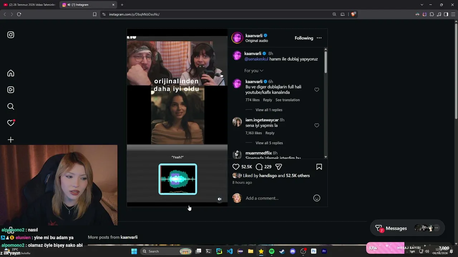Reload the page
This screenshot has height=257, width=458.
coord(19,14)
